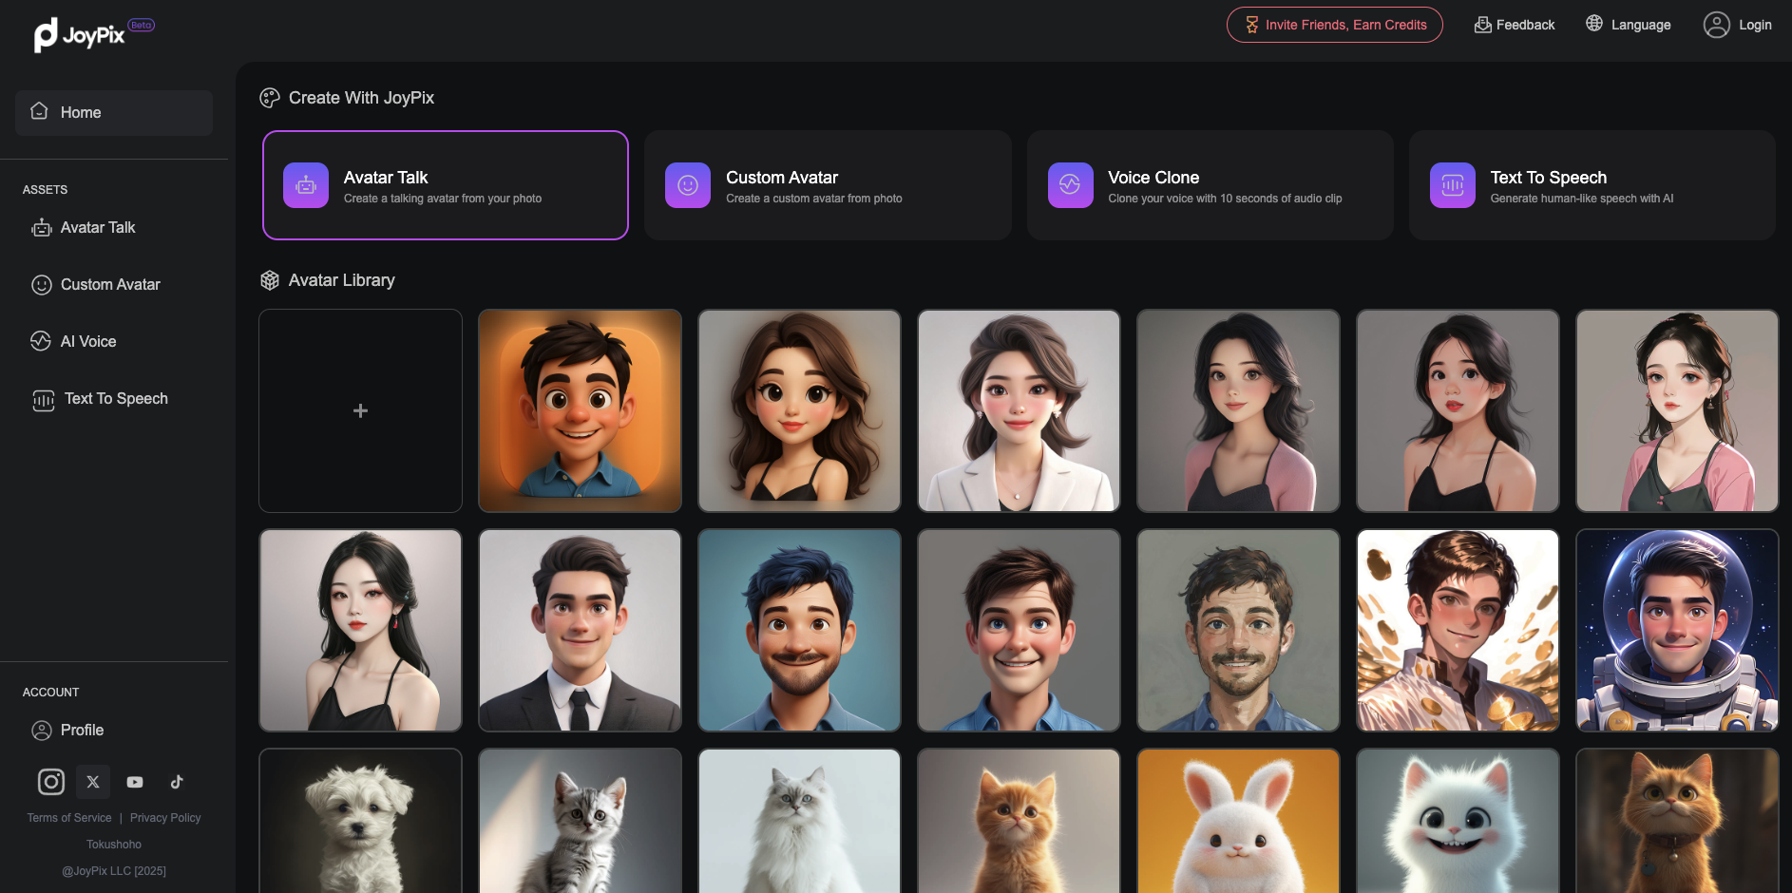Click Invite Friends, Earn Credits button
1792x893 pixels.
point(1335,25)
